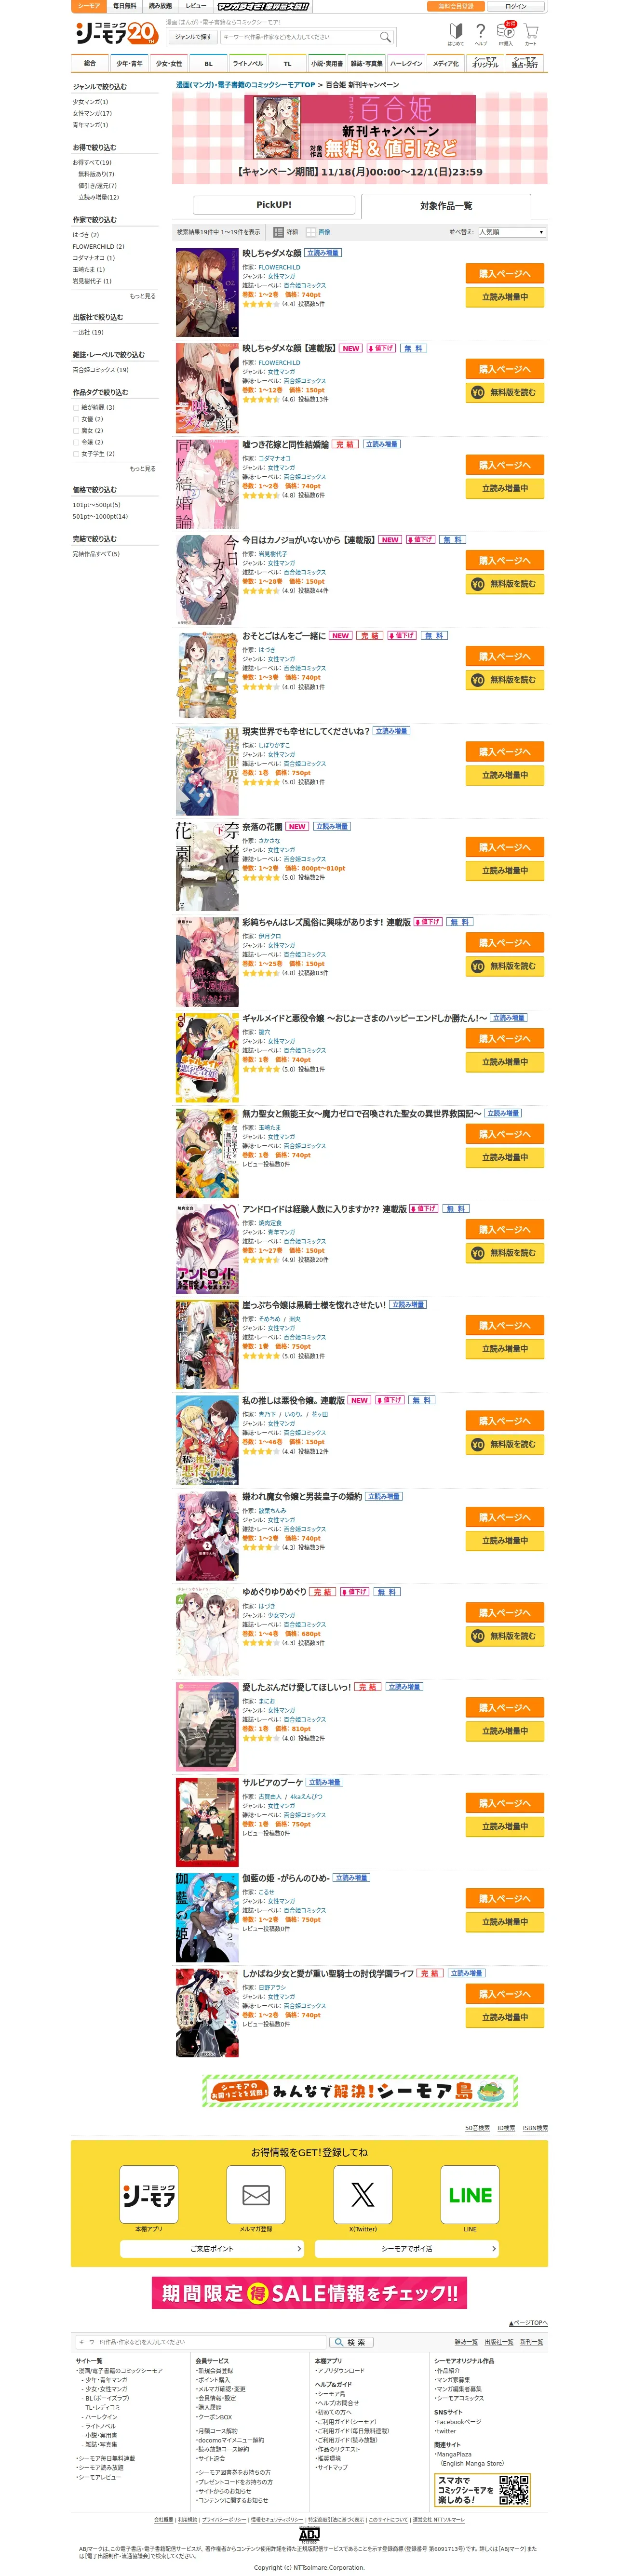Tick the 女子学生 tag checkbox

(75, 454)
